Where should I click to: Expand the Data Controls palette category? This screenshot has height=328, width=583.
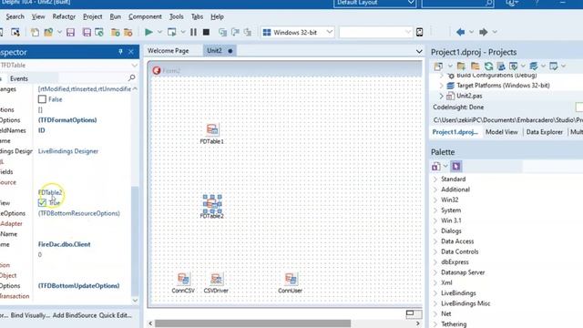click(435, 251)
